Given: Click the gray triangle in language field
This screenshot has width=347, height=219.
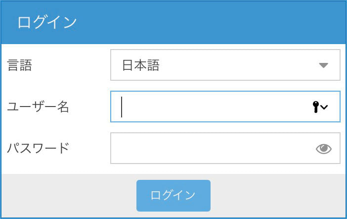Looking at the screenshot, I should tap(323, 65).
